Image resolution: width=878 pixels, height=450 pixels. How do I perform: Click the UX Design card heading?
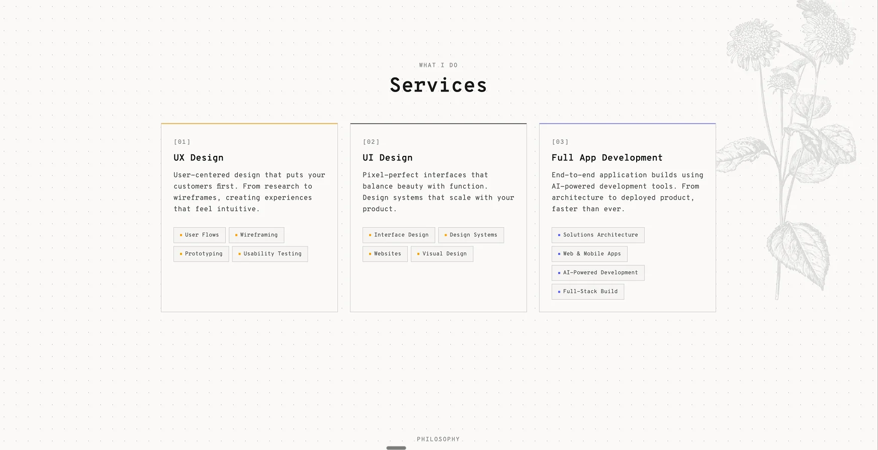pyautogui.click(x=199, y=158)
